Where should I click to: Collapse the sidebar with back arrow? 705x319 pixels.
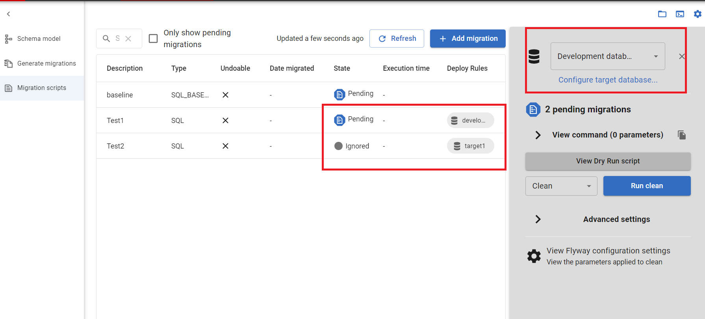point(8,14)
